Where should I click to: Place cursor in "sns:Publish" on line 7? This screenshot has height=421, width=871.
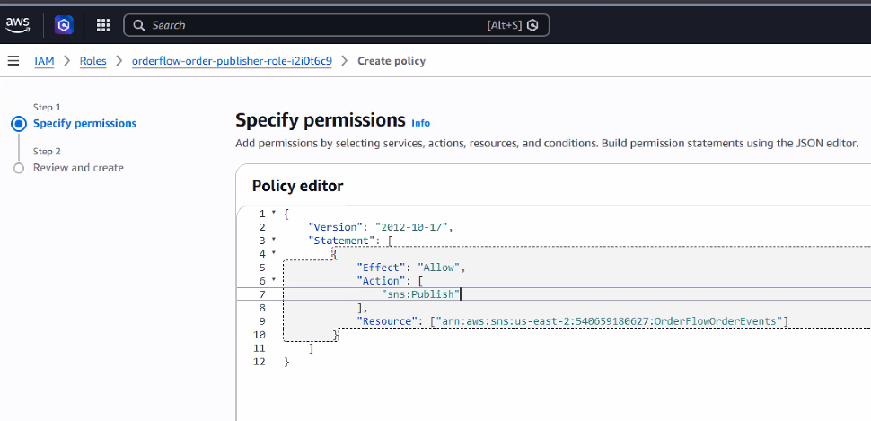coord(421,294)
